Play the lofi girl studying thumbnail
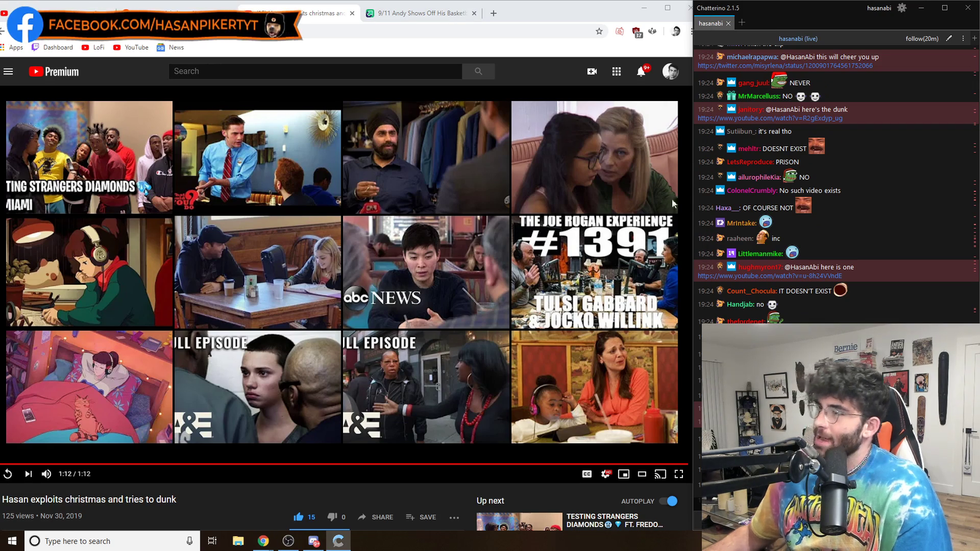980x551 pixels. click(x=89, y=272)
